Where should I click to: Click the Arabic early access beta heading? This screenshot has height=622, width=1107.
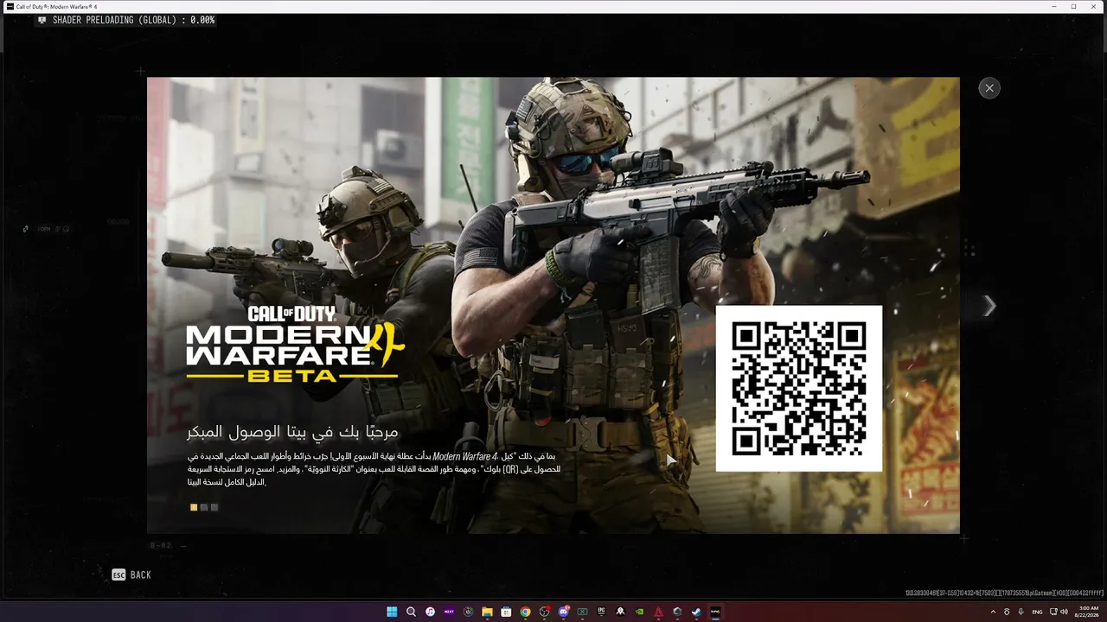click(x=292, y=431)
